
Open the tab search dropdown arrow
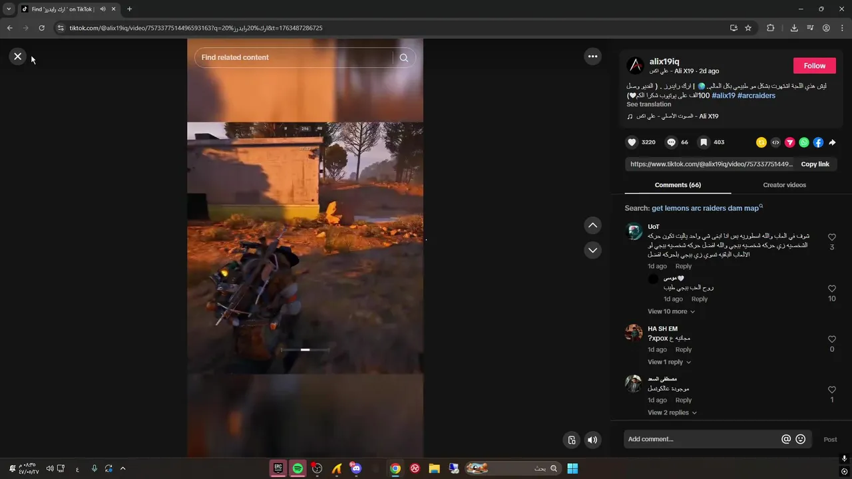(9, 9)
